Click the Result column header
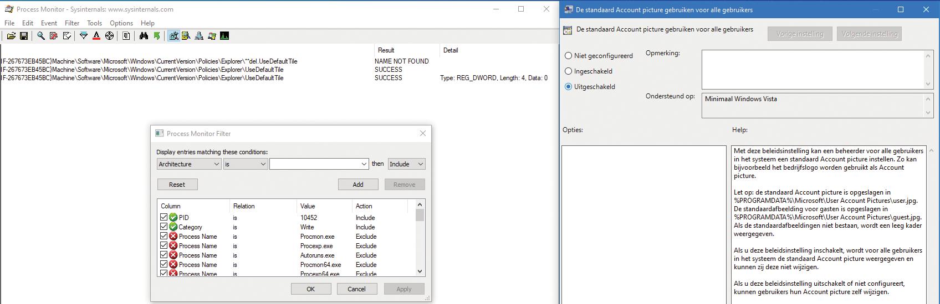Image resolution: width=940 pixels, height=304 pixels. [386, 50]
